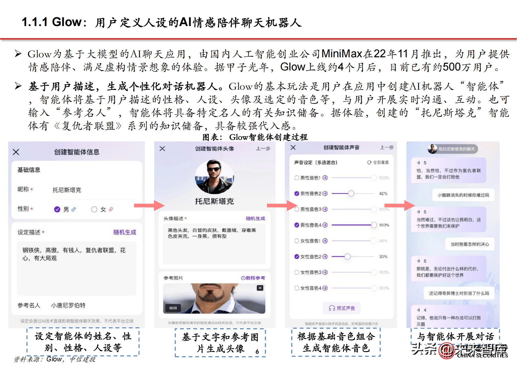The height and width of the screenshot is (366, 517).
Task: Toggle the 女性音色1 checkbox
Action: (x=297, y=241)
